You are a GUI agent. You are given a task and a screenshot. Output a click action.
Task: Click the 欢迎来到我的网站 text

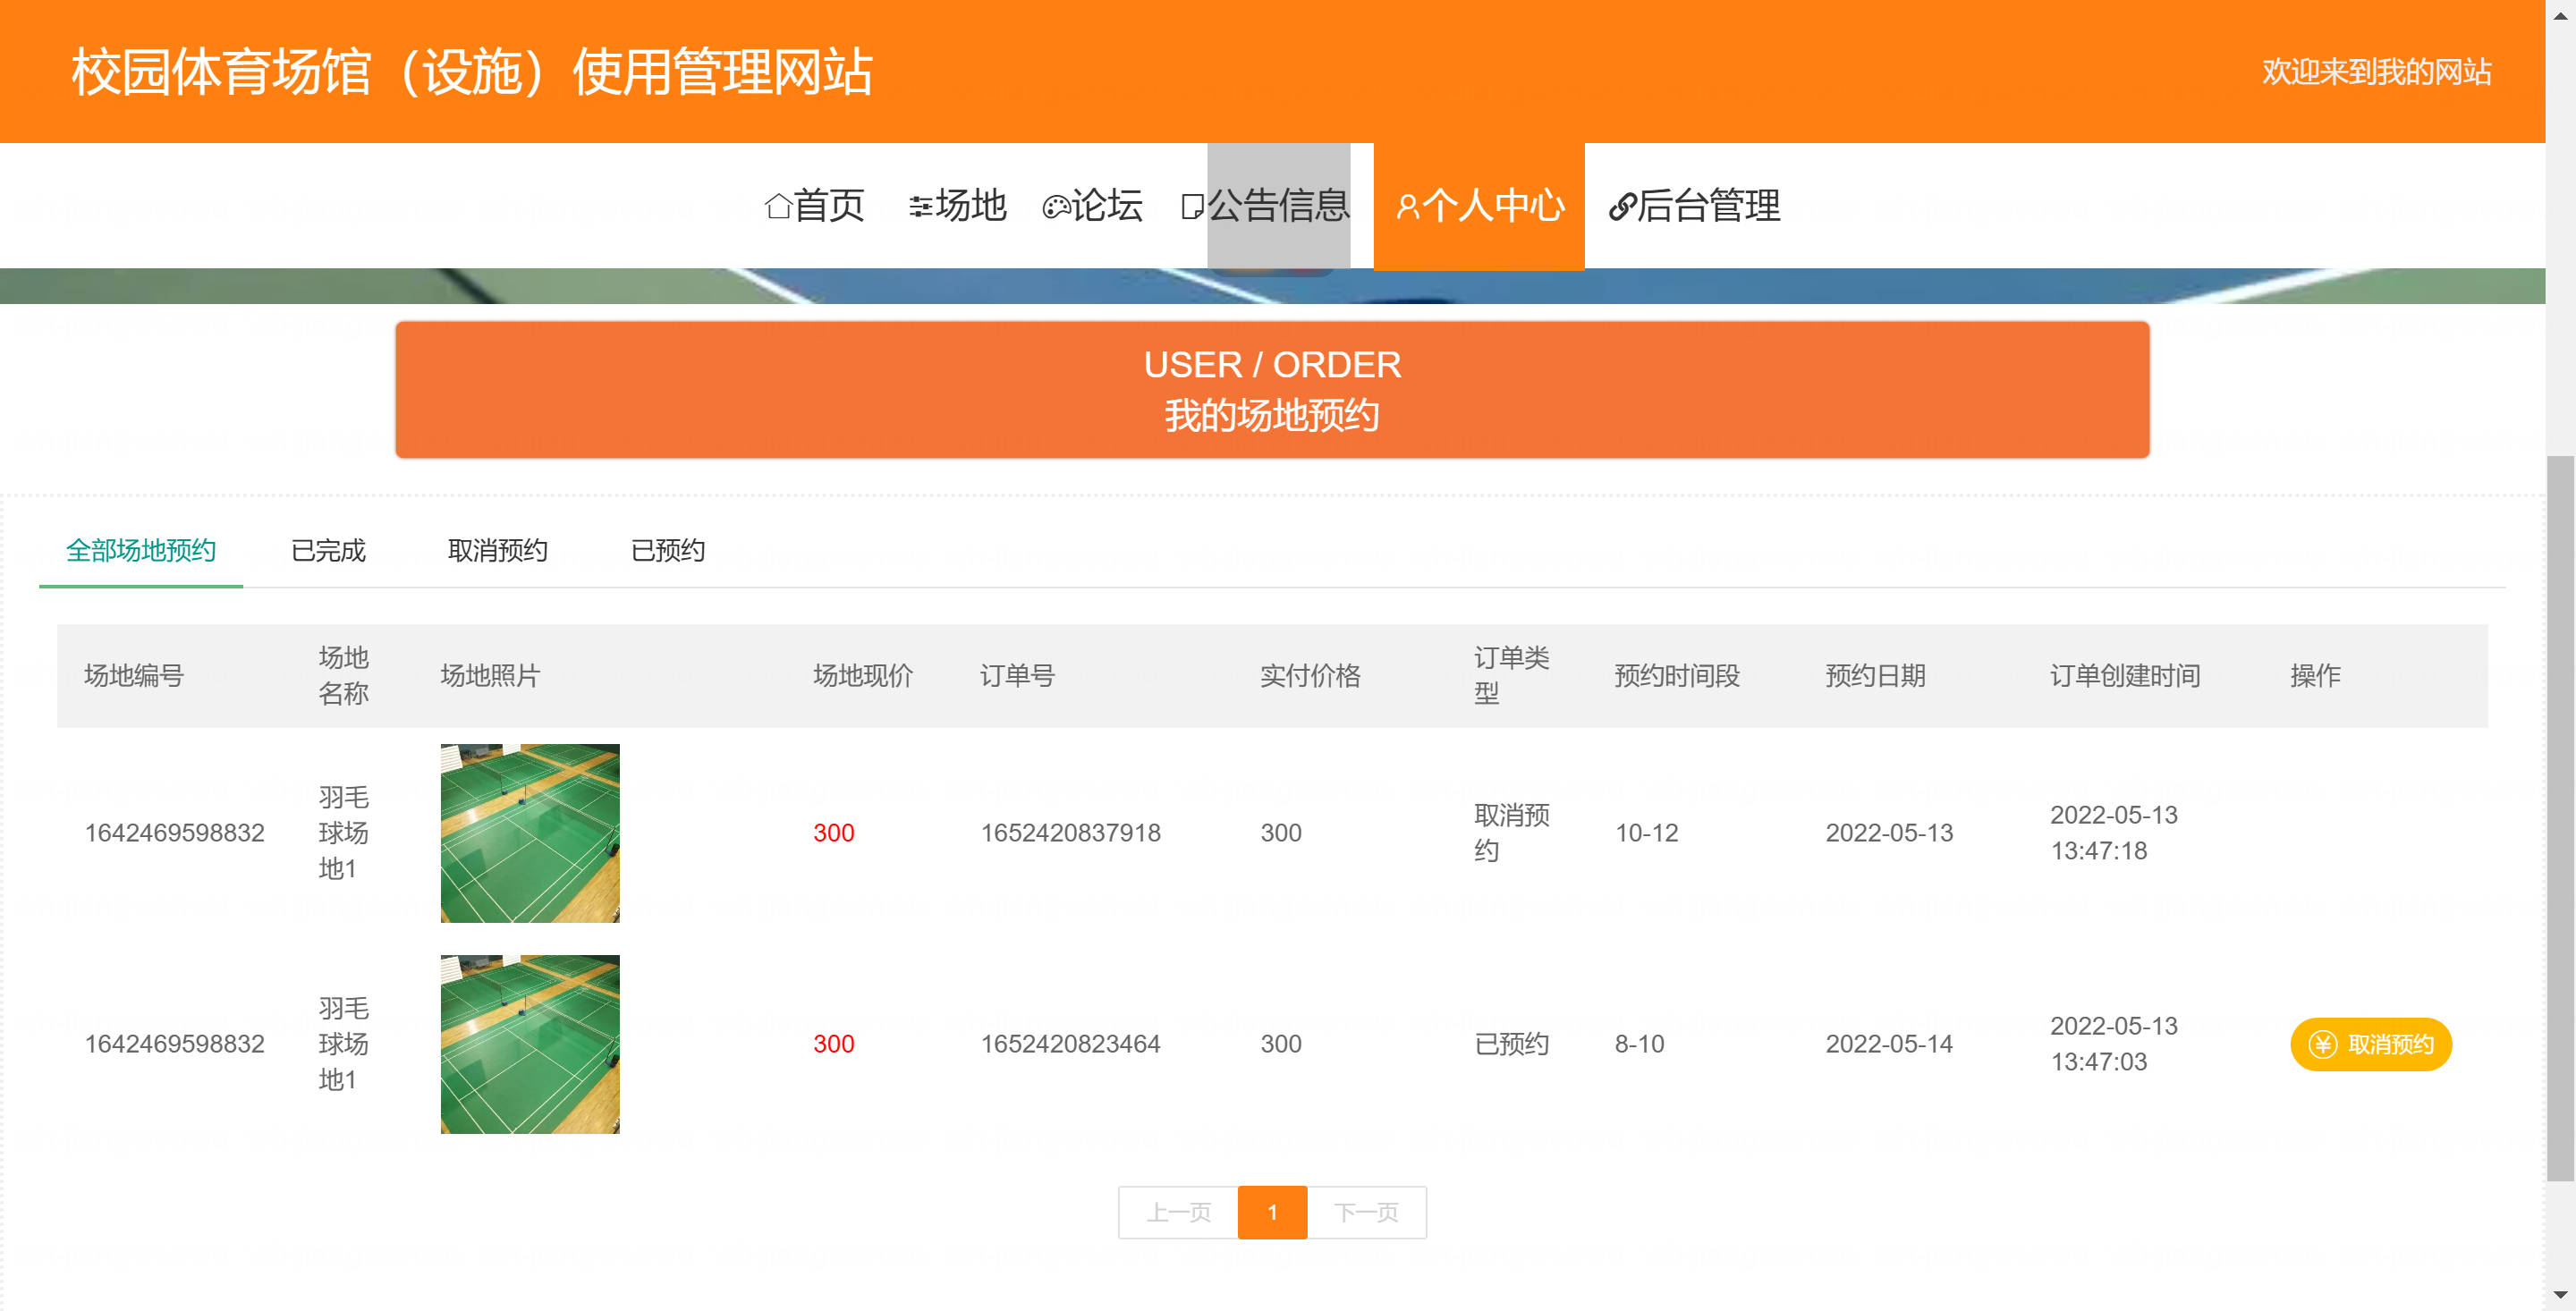[x=2376, y=72]
